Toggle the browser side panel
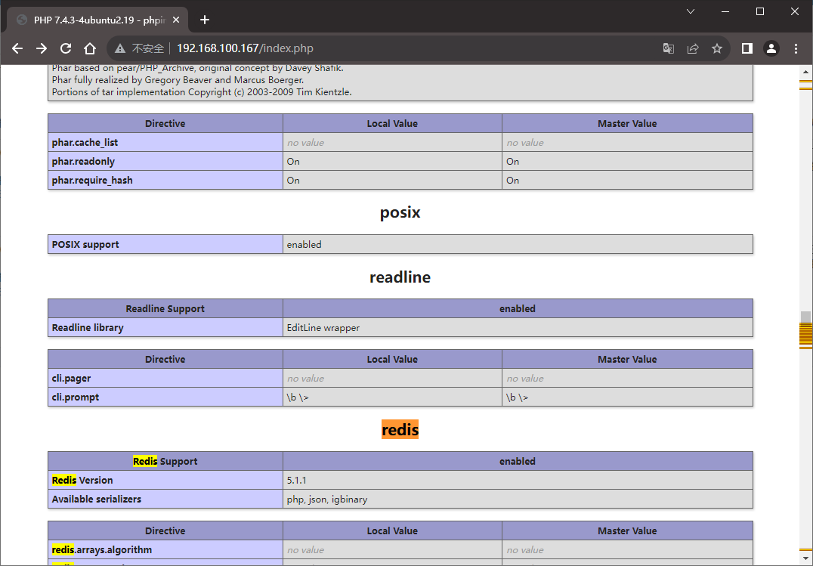The height and width of the screenshot is (566, 813). click(747, 48)
